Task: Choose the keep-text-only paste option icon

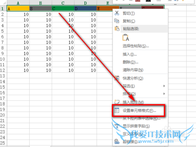Action: [125, 38]
